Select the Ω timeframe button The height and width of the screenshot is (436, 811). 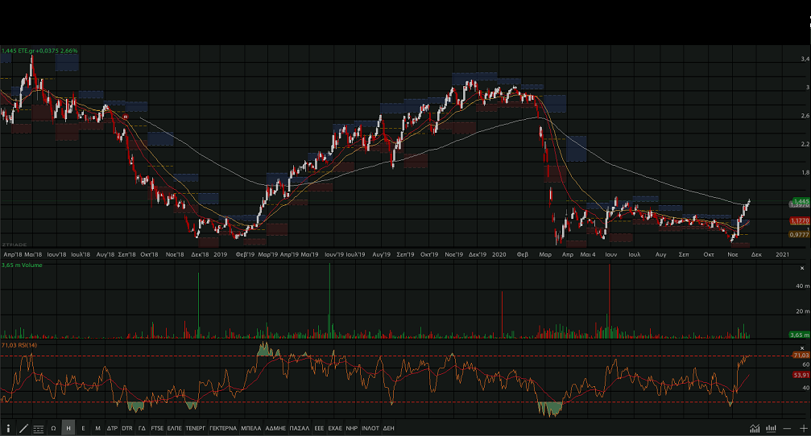[53, 428]
